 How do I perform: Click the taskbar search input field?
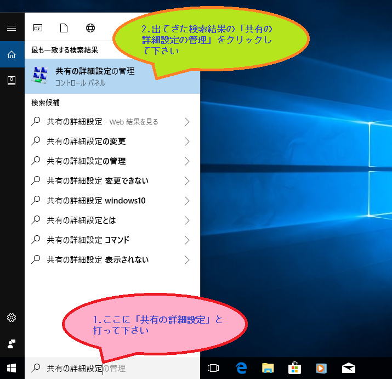[x=112, y=368]
